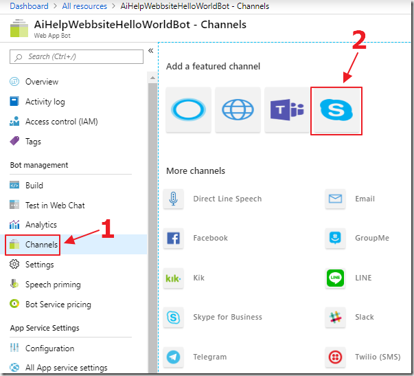Click the Speech priming microphone icon
414x376 pixels.
[x=14, y=284]
